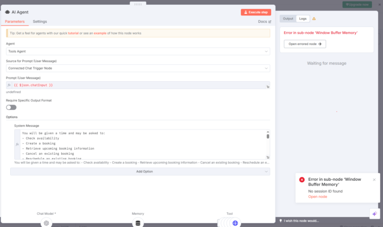The height and width of the screenshot is (227, 383).
Task: Click the Execute step button
Action: click(x=256, y=12)
